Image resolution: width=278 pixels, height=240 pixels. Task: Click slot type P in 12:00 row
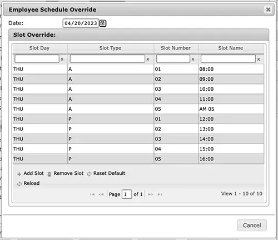[x=111, y=119]
